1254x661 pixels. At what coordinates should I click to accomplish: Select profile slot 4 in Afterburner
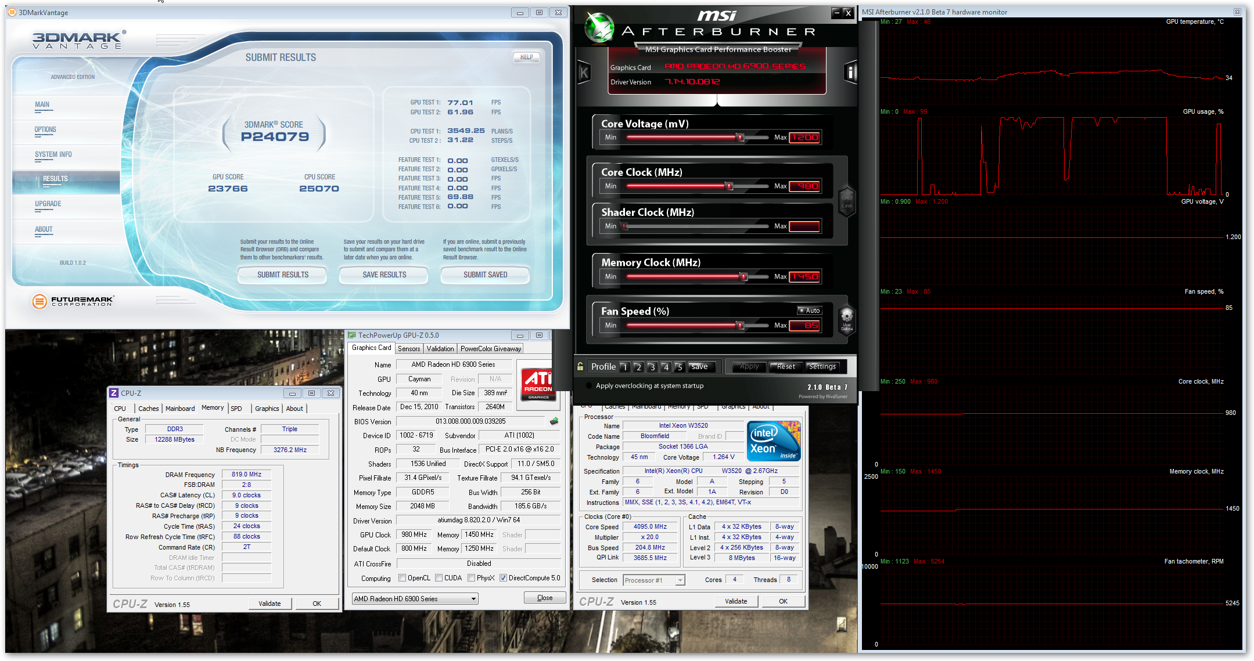coord(666,367)
